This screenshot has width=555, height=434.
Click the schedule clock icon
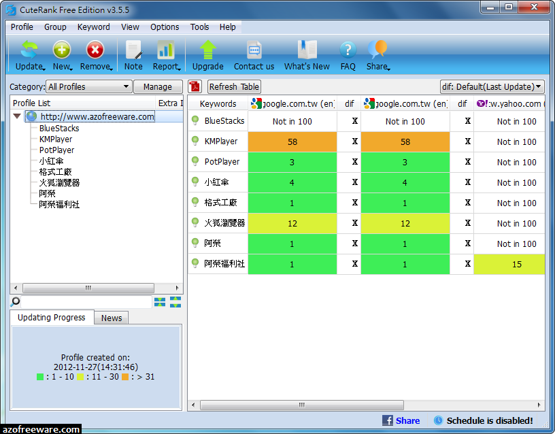tap(438, 420)
